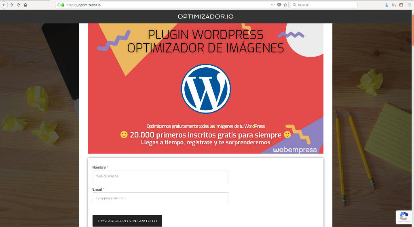Open the library bookshelf icon
The width and height of the screenshot is (414, 227).
pos(394,5)
